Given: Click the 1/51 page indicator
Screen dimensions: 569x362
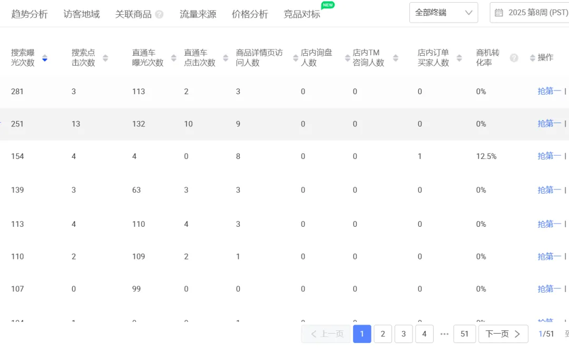Looking at the screenshot, I should pos(546,334).
